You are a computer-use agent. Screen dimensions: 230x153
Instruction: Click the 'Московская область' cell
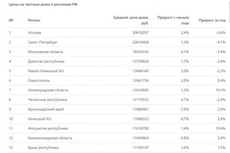[x=46, y=52]
